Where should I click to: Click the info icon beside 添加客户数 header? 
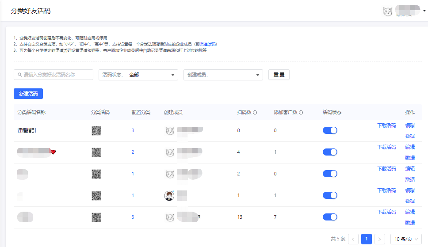(x=301, y=113)
